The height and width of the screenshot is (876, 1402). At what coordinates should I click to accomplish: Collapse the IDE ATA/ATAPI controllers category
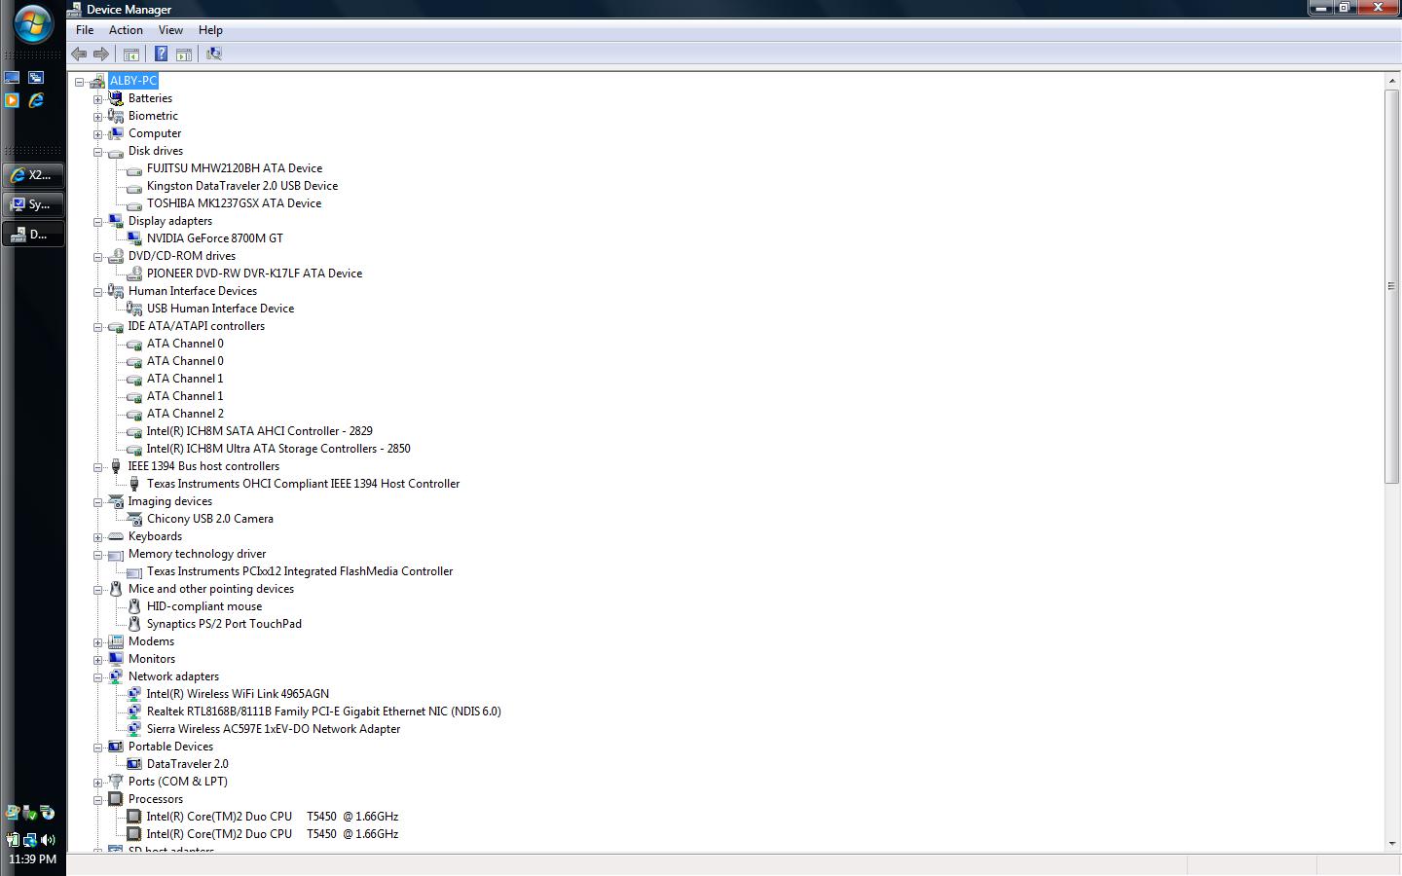98,327
